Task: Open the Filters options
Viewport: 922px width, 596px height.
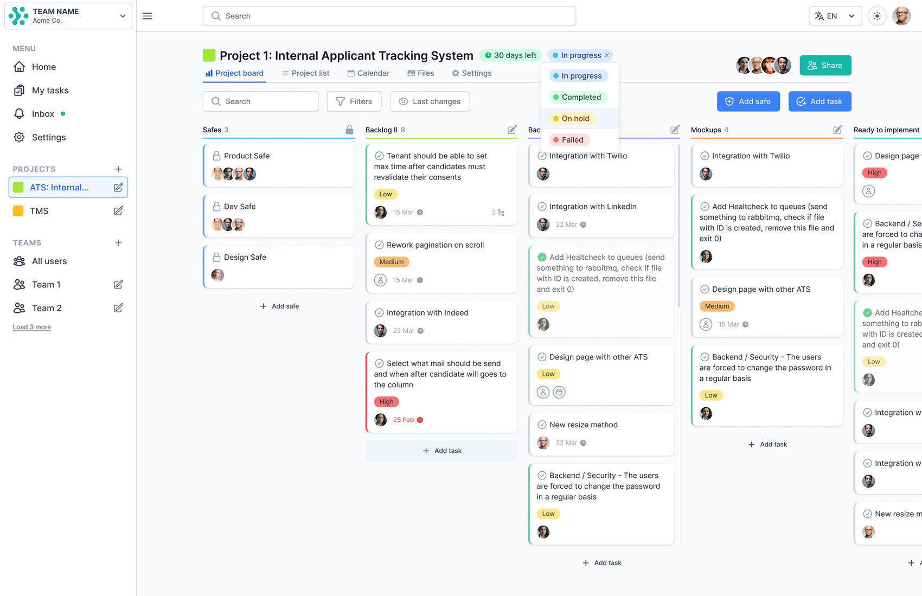Action: pos(354,101)
